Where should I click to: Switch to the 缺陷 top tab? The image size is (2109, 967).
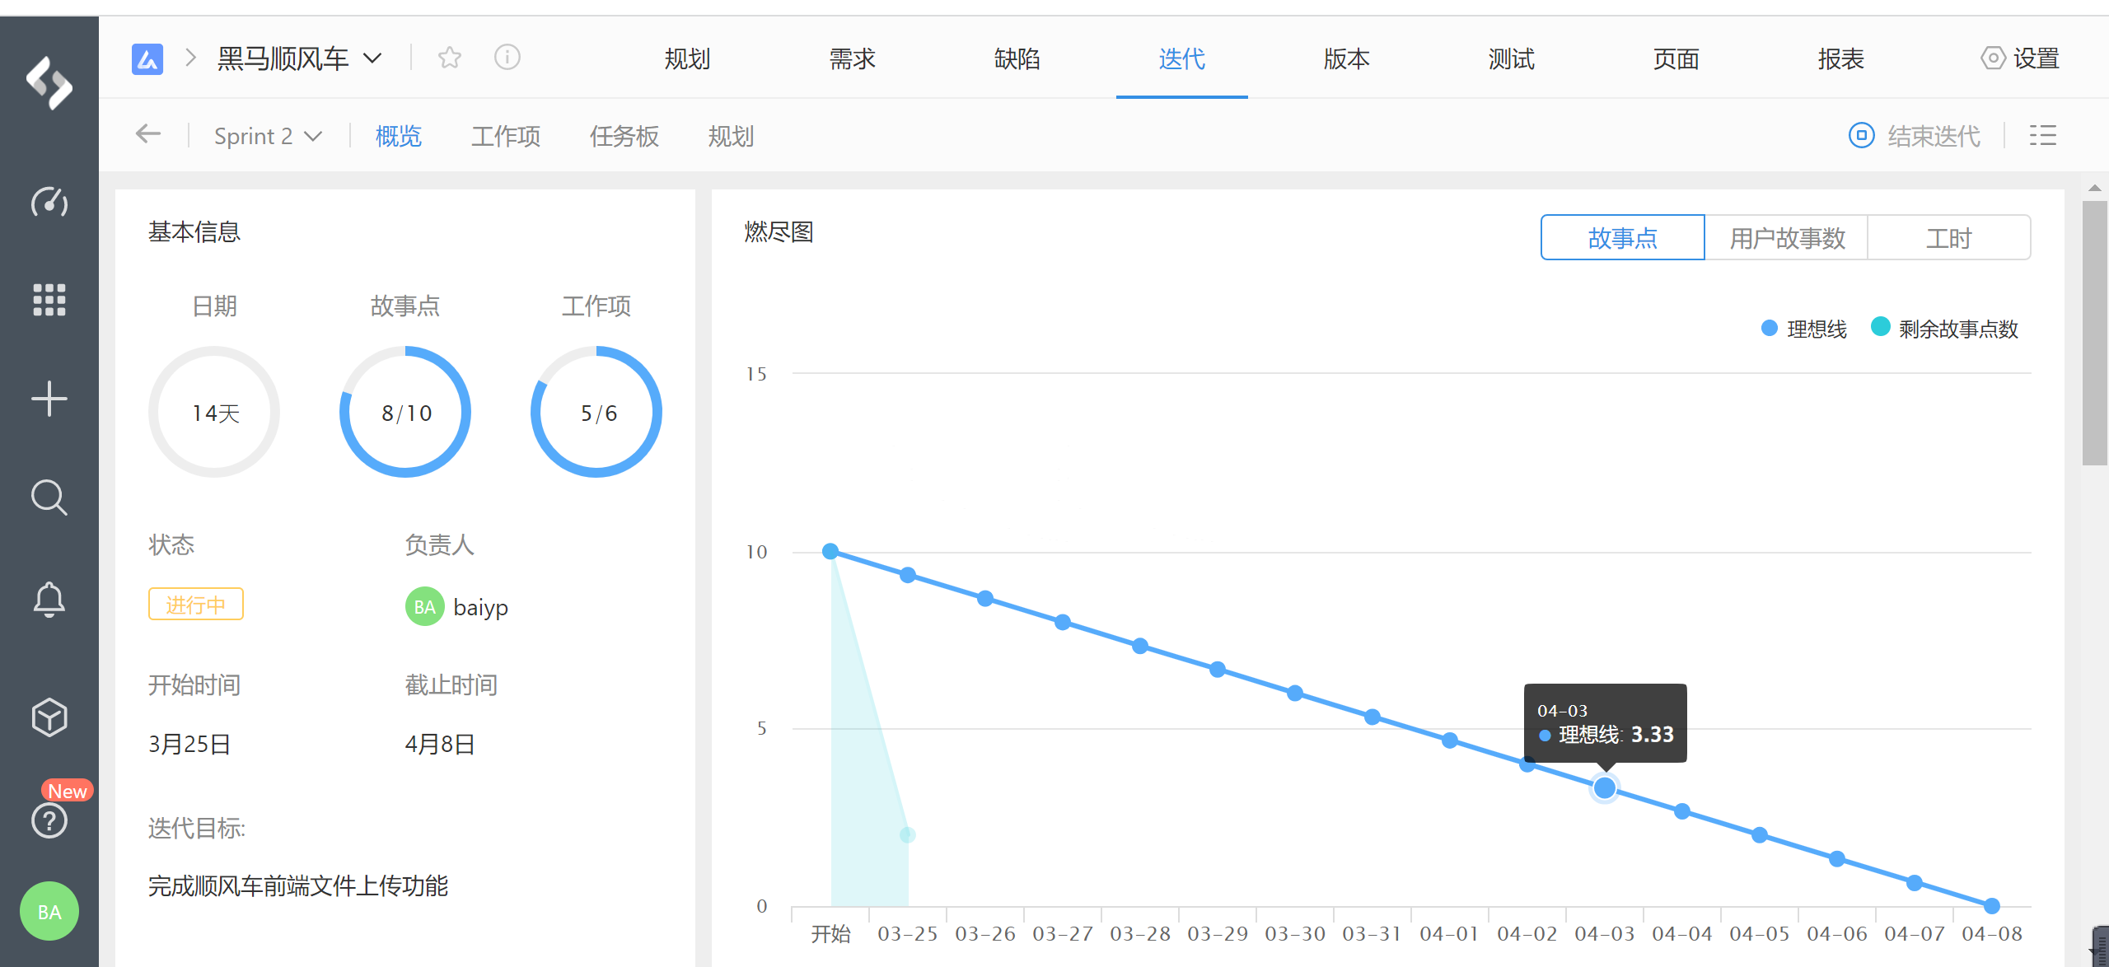point(1017,58)
